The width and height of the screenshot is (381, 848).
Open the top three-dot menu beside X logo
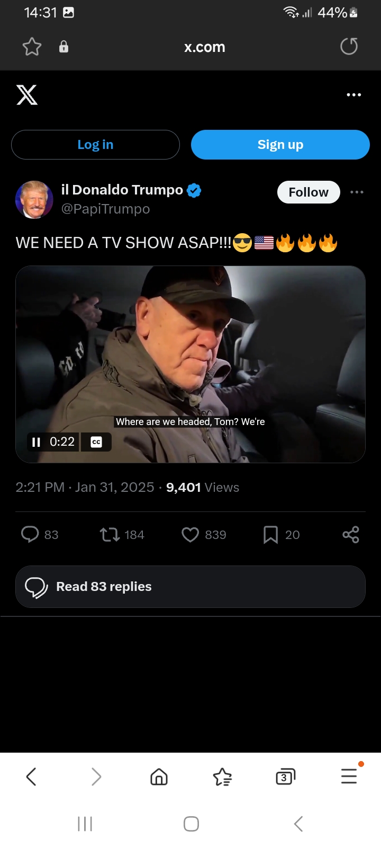tap(353, 95)
